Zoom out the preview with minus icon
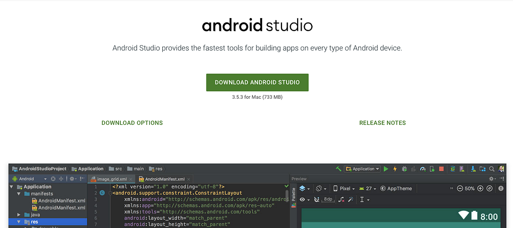 [x=460, y=188]
